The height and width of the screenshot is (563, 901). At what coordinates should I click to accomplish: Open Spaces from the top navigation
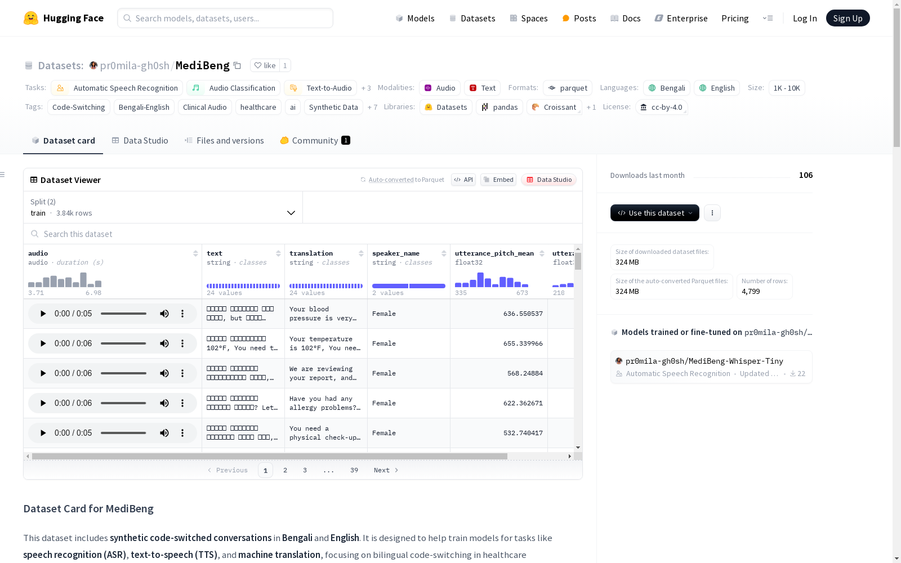(x=529, y=18)
